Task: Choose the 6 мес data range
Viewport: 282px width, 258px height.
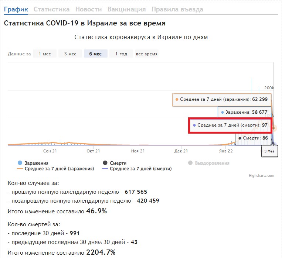Action: [x=95, y=54]
